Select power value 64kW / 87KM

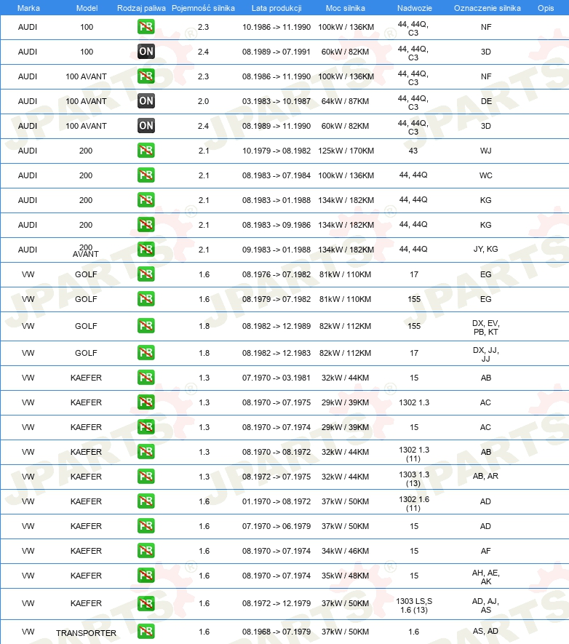click(346, 101)
